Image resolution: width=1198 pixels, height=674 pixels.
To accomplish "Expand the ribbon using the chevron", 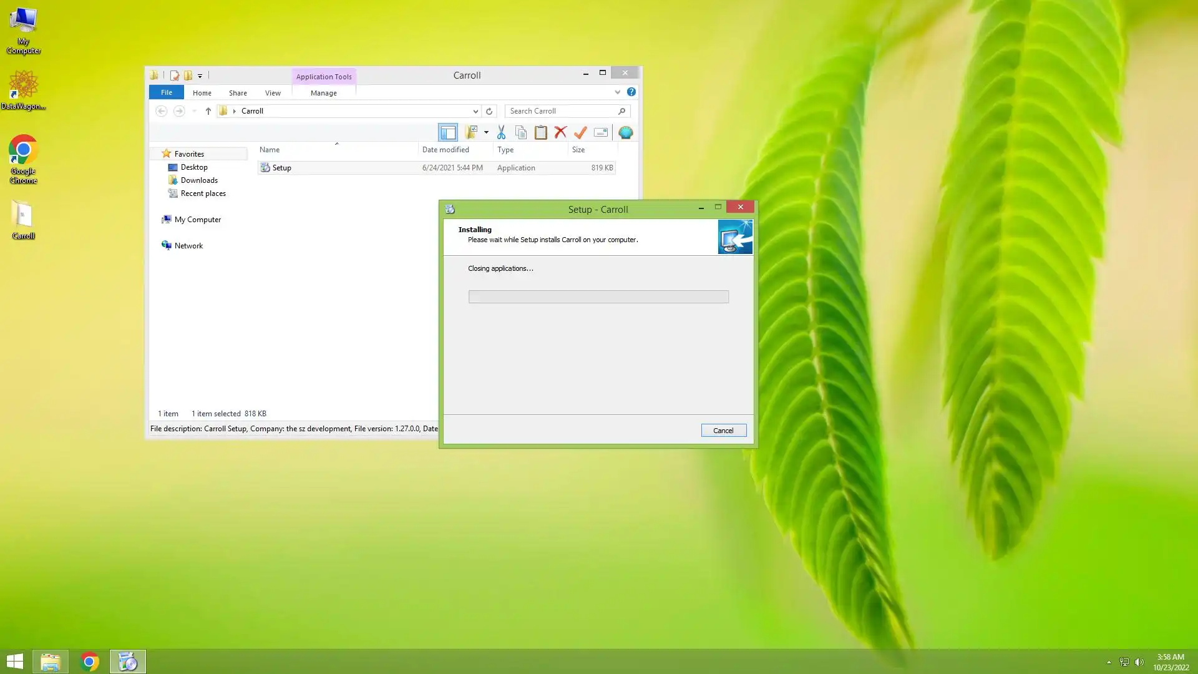I will [x=617, y=92].
